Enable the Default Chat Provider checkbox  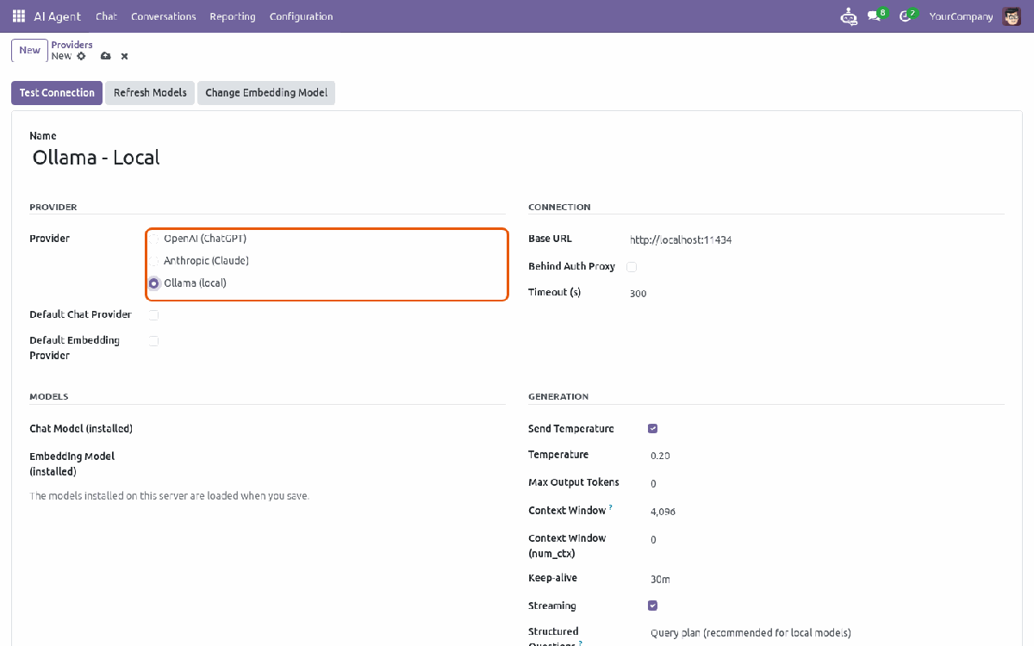tap(154, 315)
